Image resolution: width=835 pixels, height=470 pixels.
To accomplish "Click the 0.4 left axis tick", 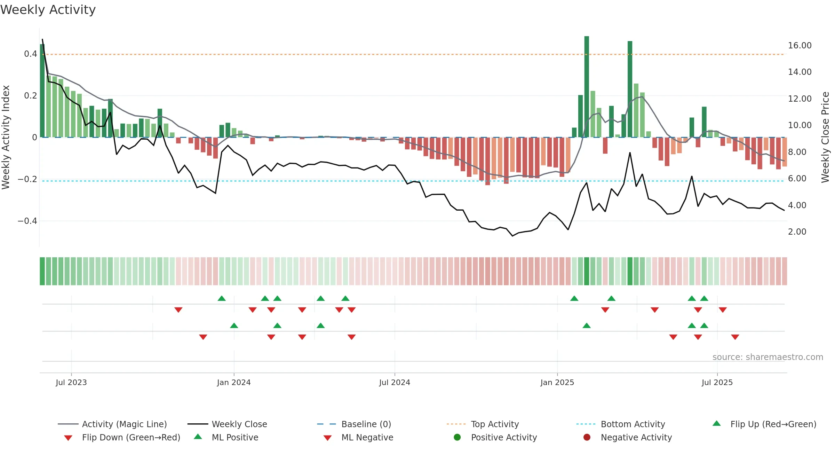I will 31,54.
